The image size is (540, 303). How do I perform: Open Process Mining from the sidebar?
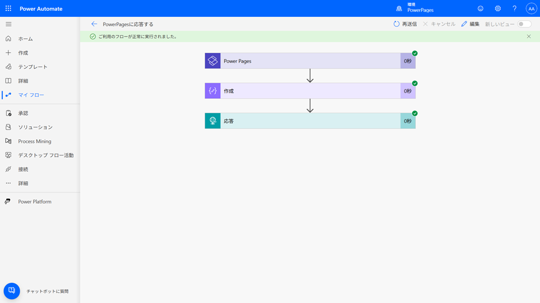pyautogui.click(x=34, y=141)
